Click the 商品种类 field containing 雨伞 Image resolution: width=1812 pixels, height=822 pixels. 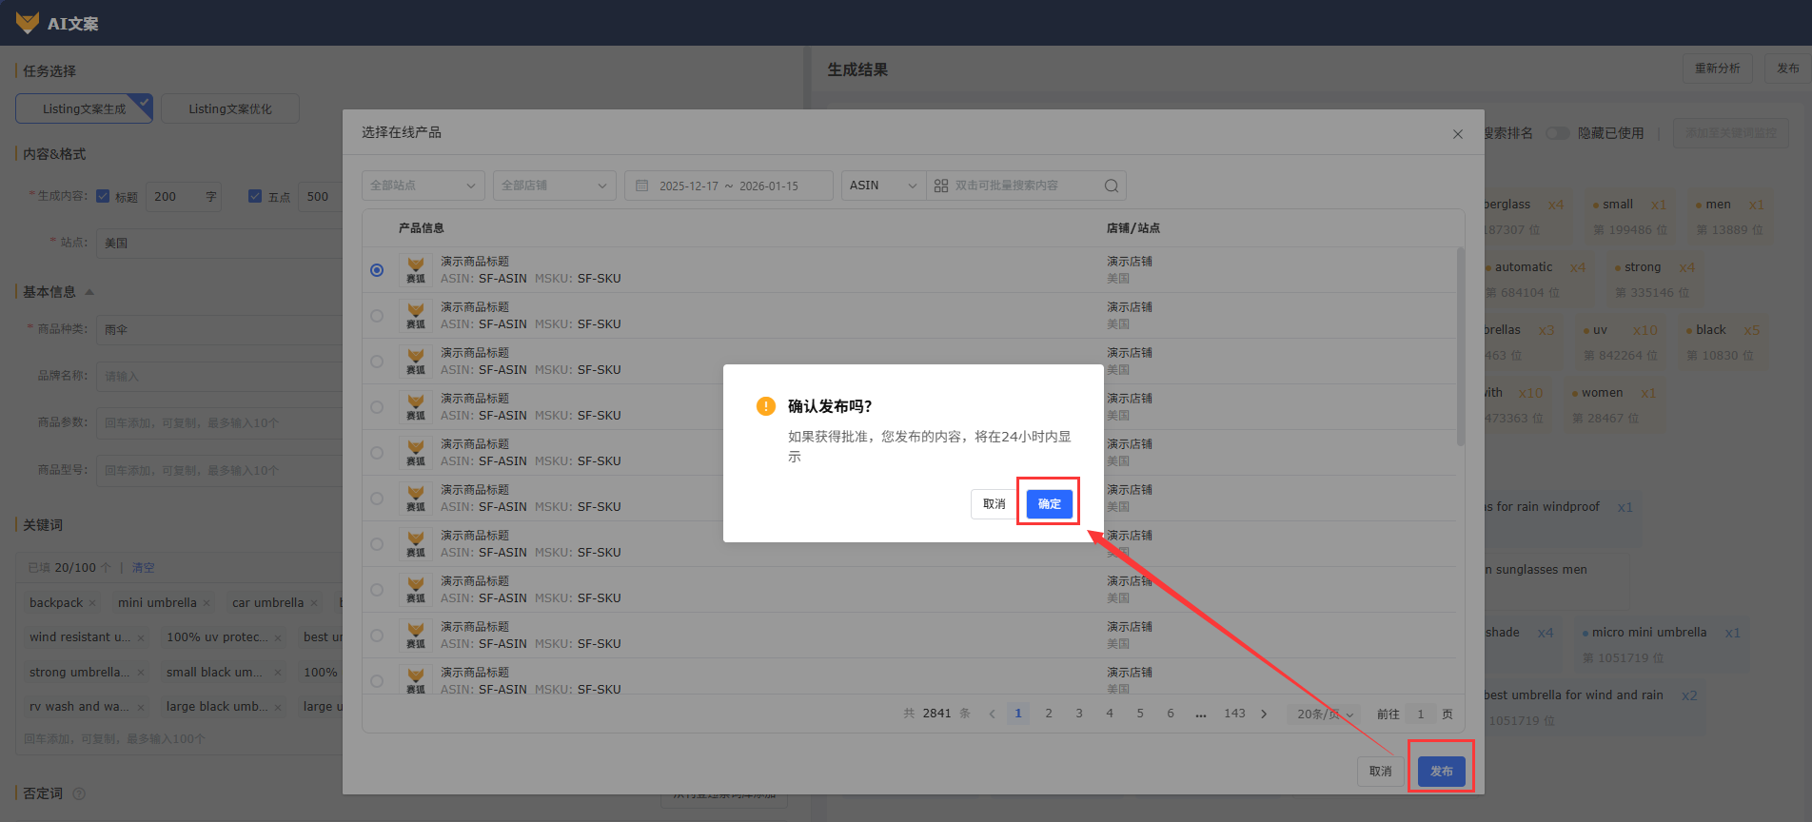point(219,329)
